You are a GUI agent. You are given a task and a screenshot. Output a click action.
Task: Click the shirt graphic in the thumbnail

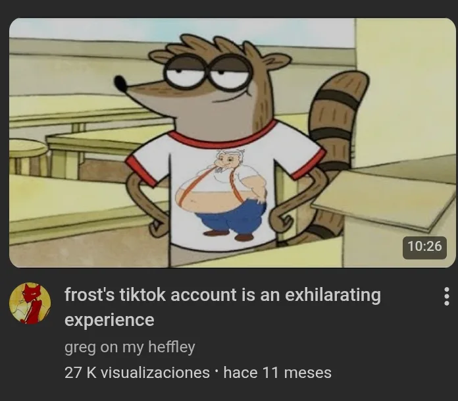pos(221,196)
